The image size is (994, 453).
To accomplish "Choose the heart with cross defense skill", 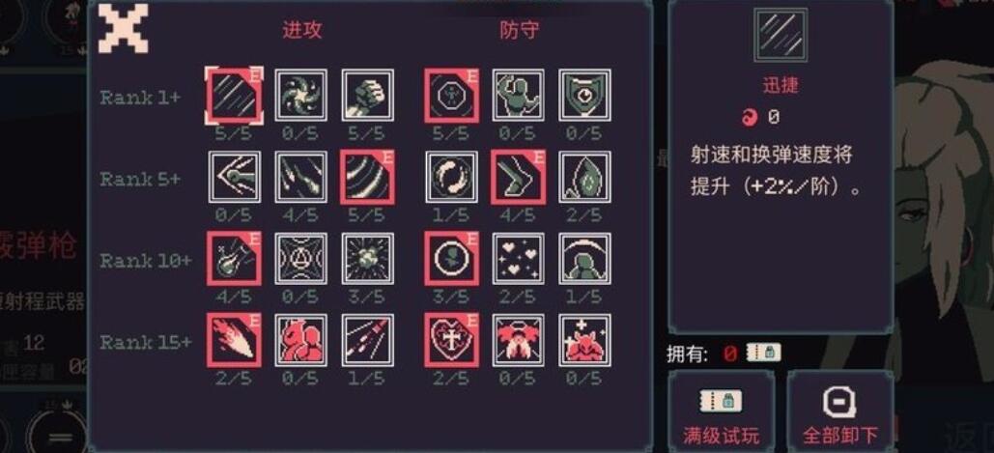I will (451, 340).
